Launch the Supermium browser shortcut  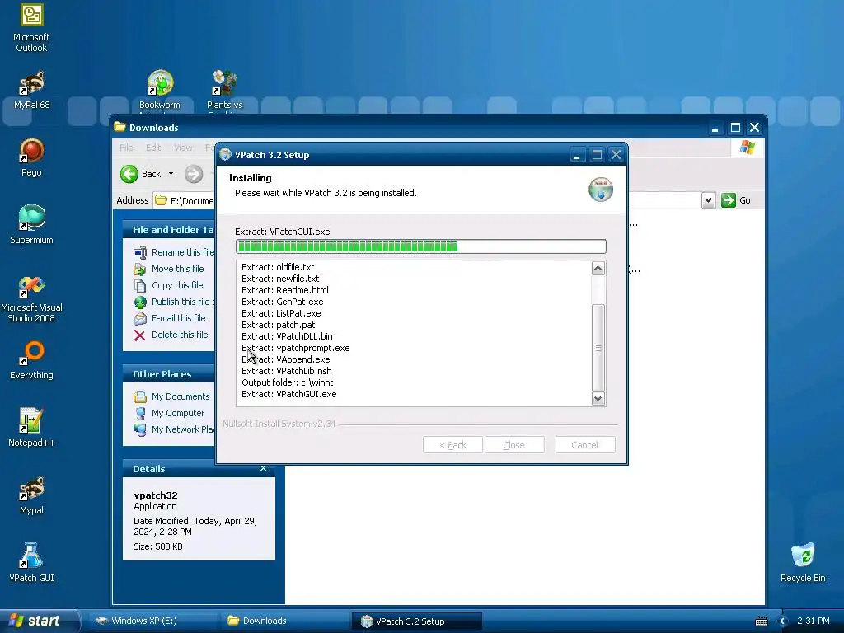31,225
